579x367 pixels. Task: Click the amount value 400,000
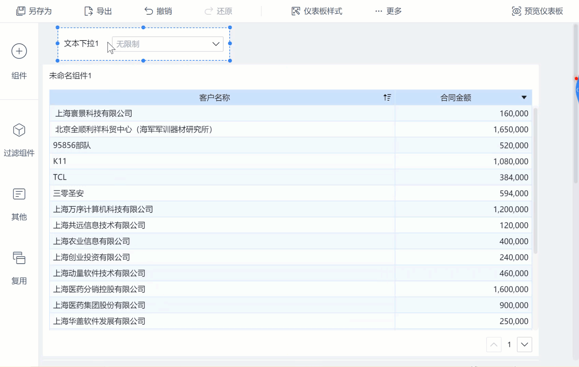514,241
